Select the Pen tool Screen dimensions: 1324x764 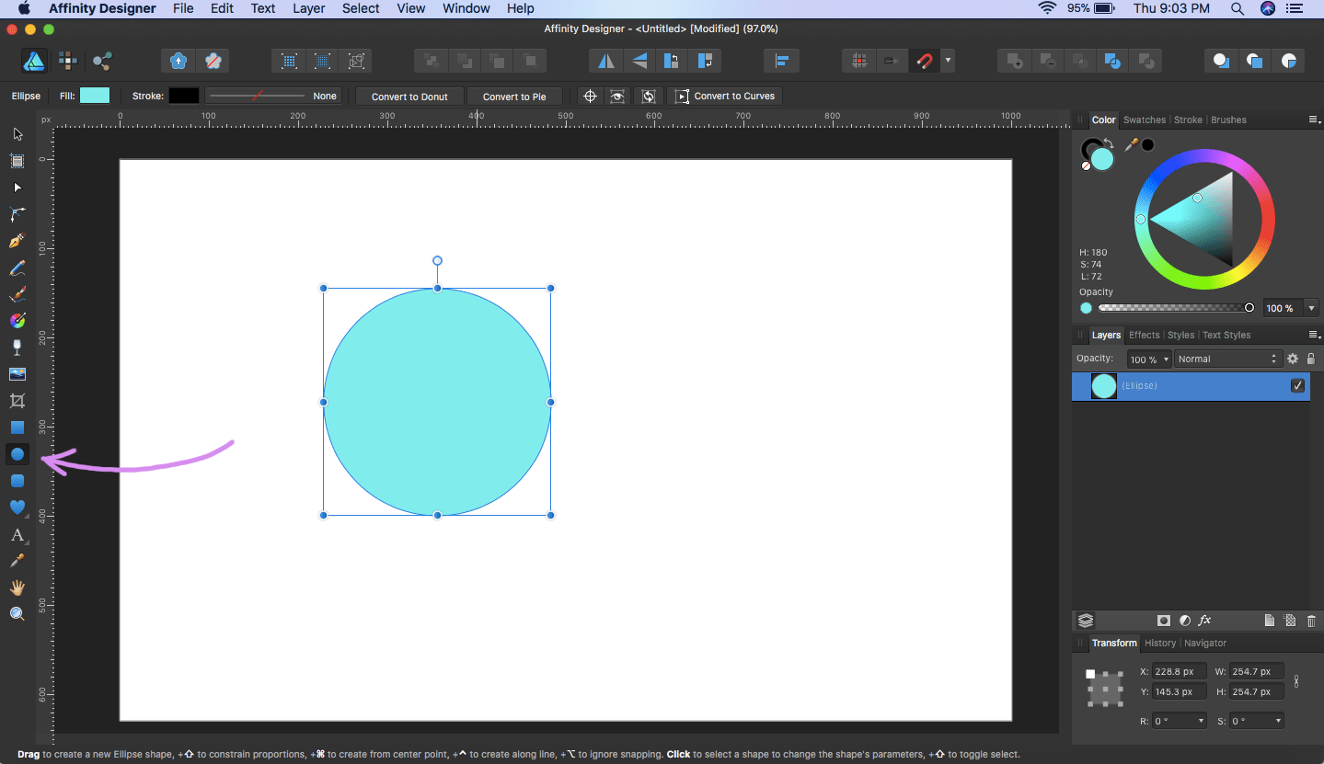(17, 241)
